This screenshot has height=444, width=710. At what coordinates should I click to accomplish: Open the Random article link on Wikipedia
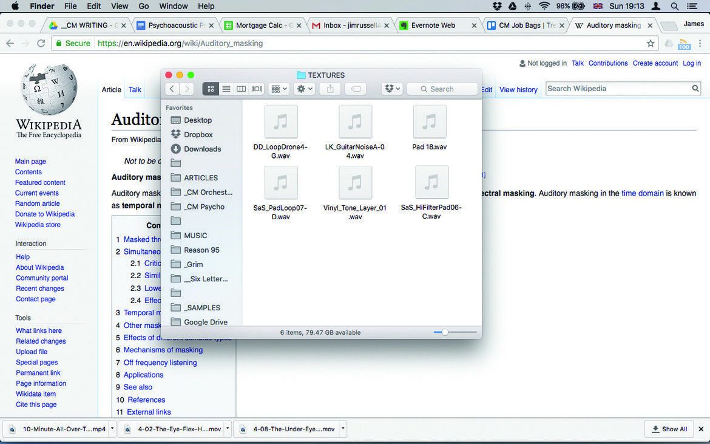pos(38,203)
